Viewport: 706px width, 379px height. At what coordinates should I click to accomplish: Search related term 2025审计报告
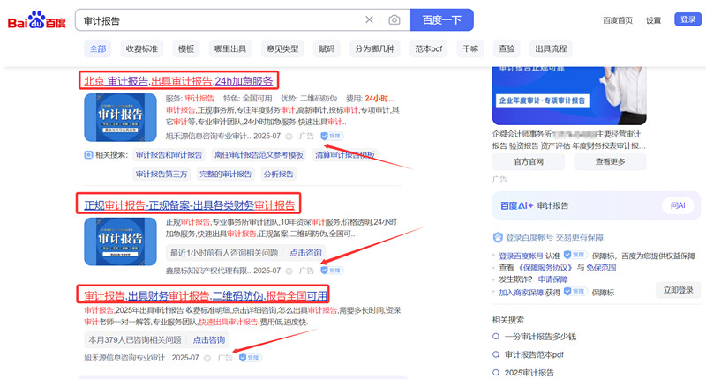click(x=529, y=372)
